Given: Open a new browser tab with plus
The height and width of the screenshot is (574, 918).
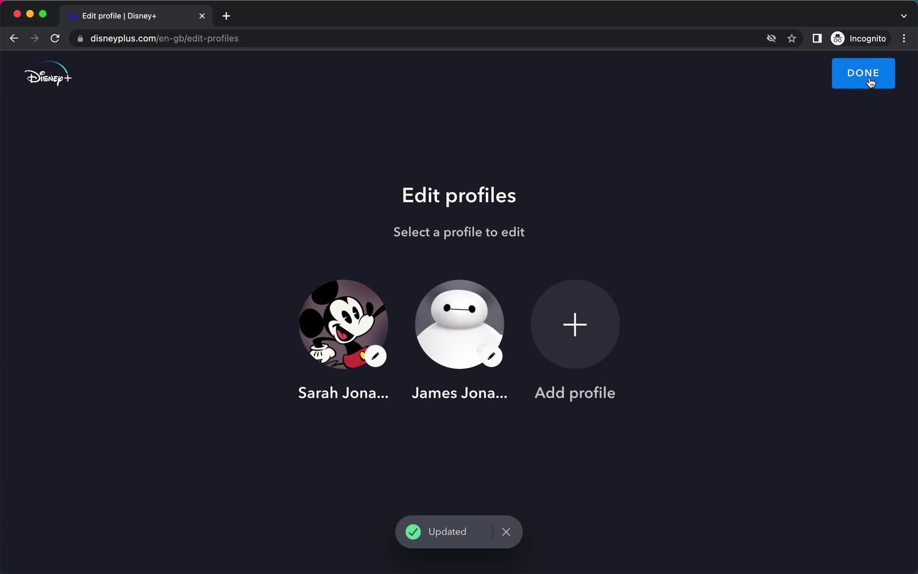Looking at the screenshot, I should click(x=225, y=15).
